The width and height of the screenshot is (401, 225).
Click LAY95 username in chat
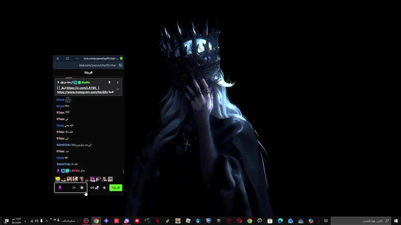pos(75,171)
